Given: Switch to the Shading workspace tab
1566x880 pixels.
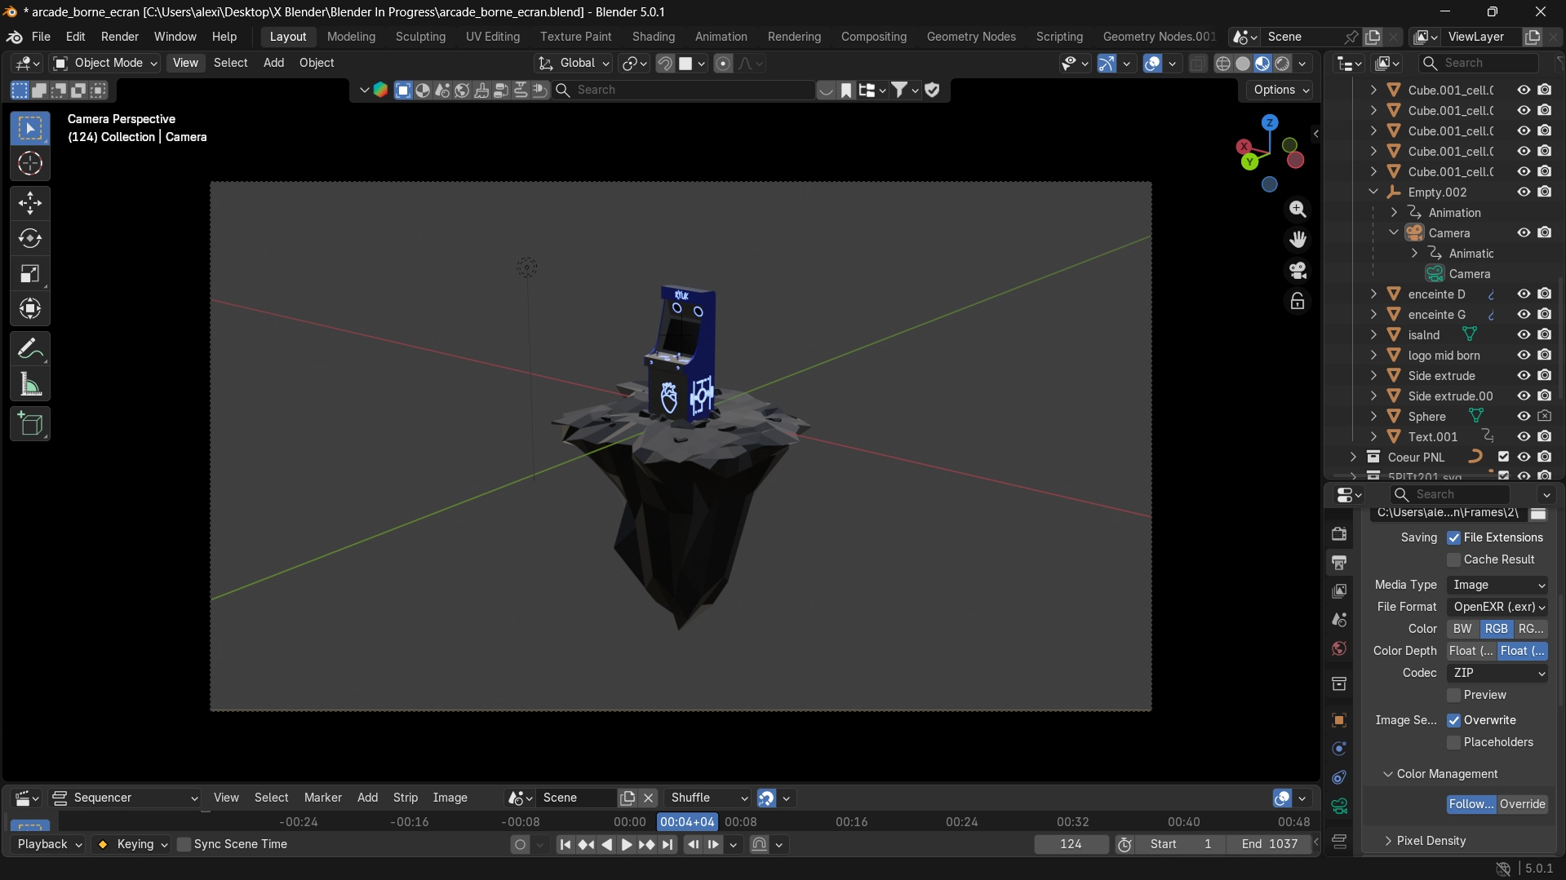Looking at the screenshot, I should pos(653,37).
